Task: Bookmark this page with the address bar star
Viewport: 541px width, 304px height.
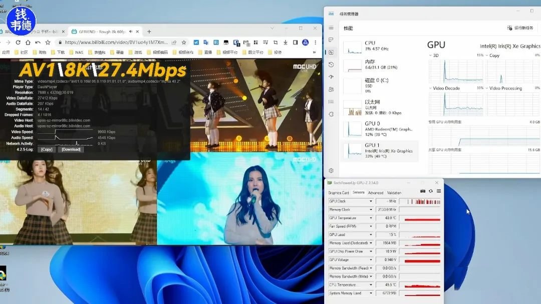Action: 184,42
